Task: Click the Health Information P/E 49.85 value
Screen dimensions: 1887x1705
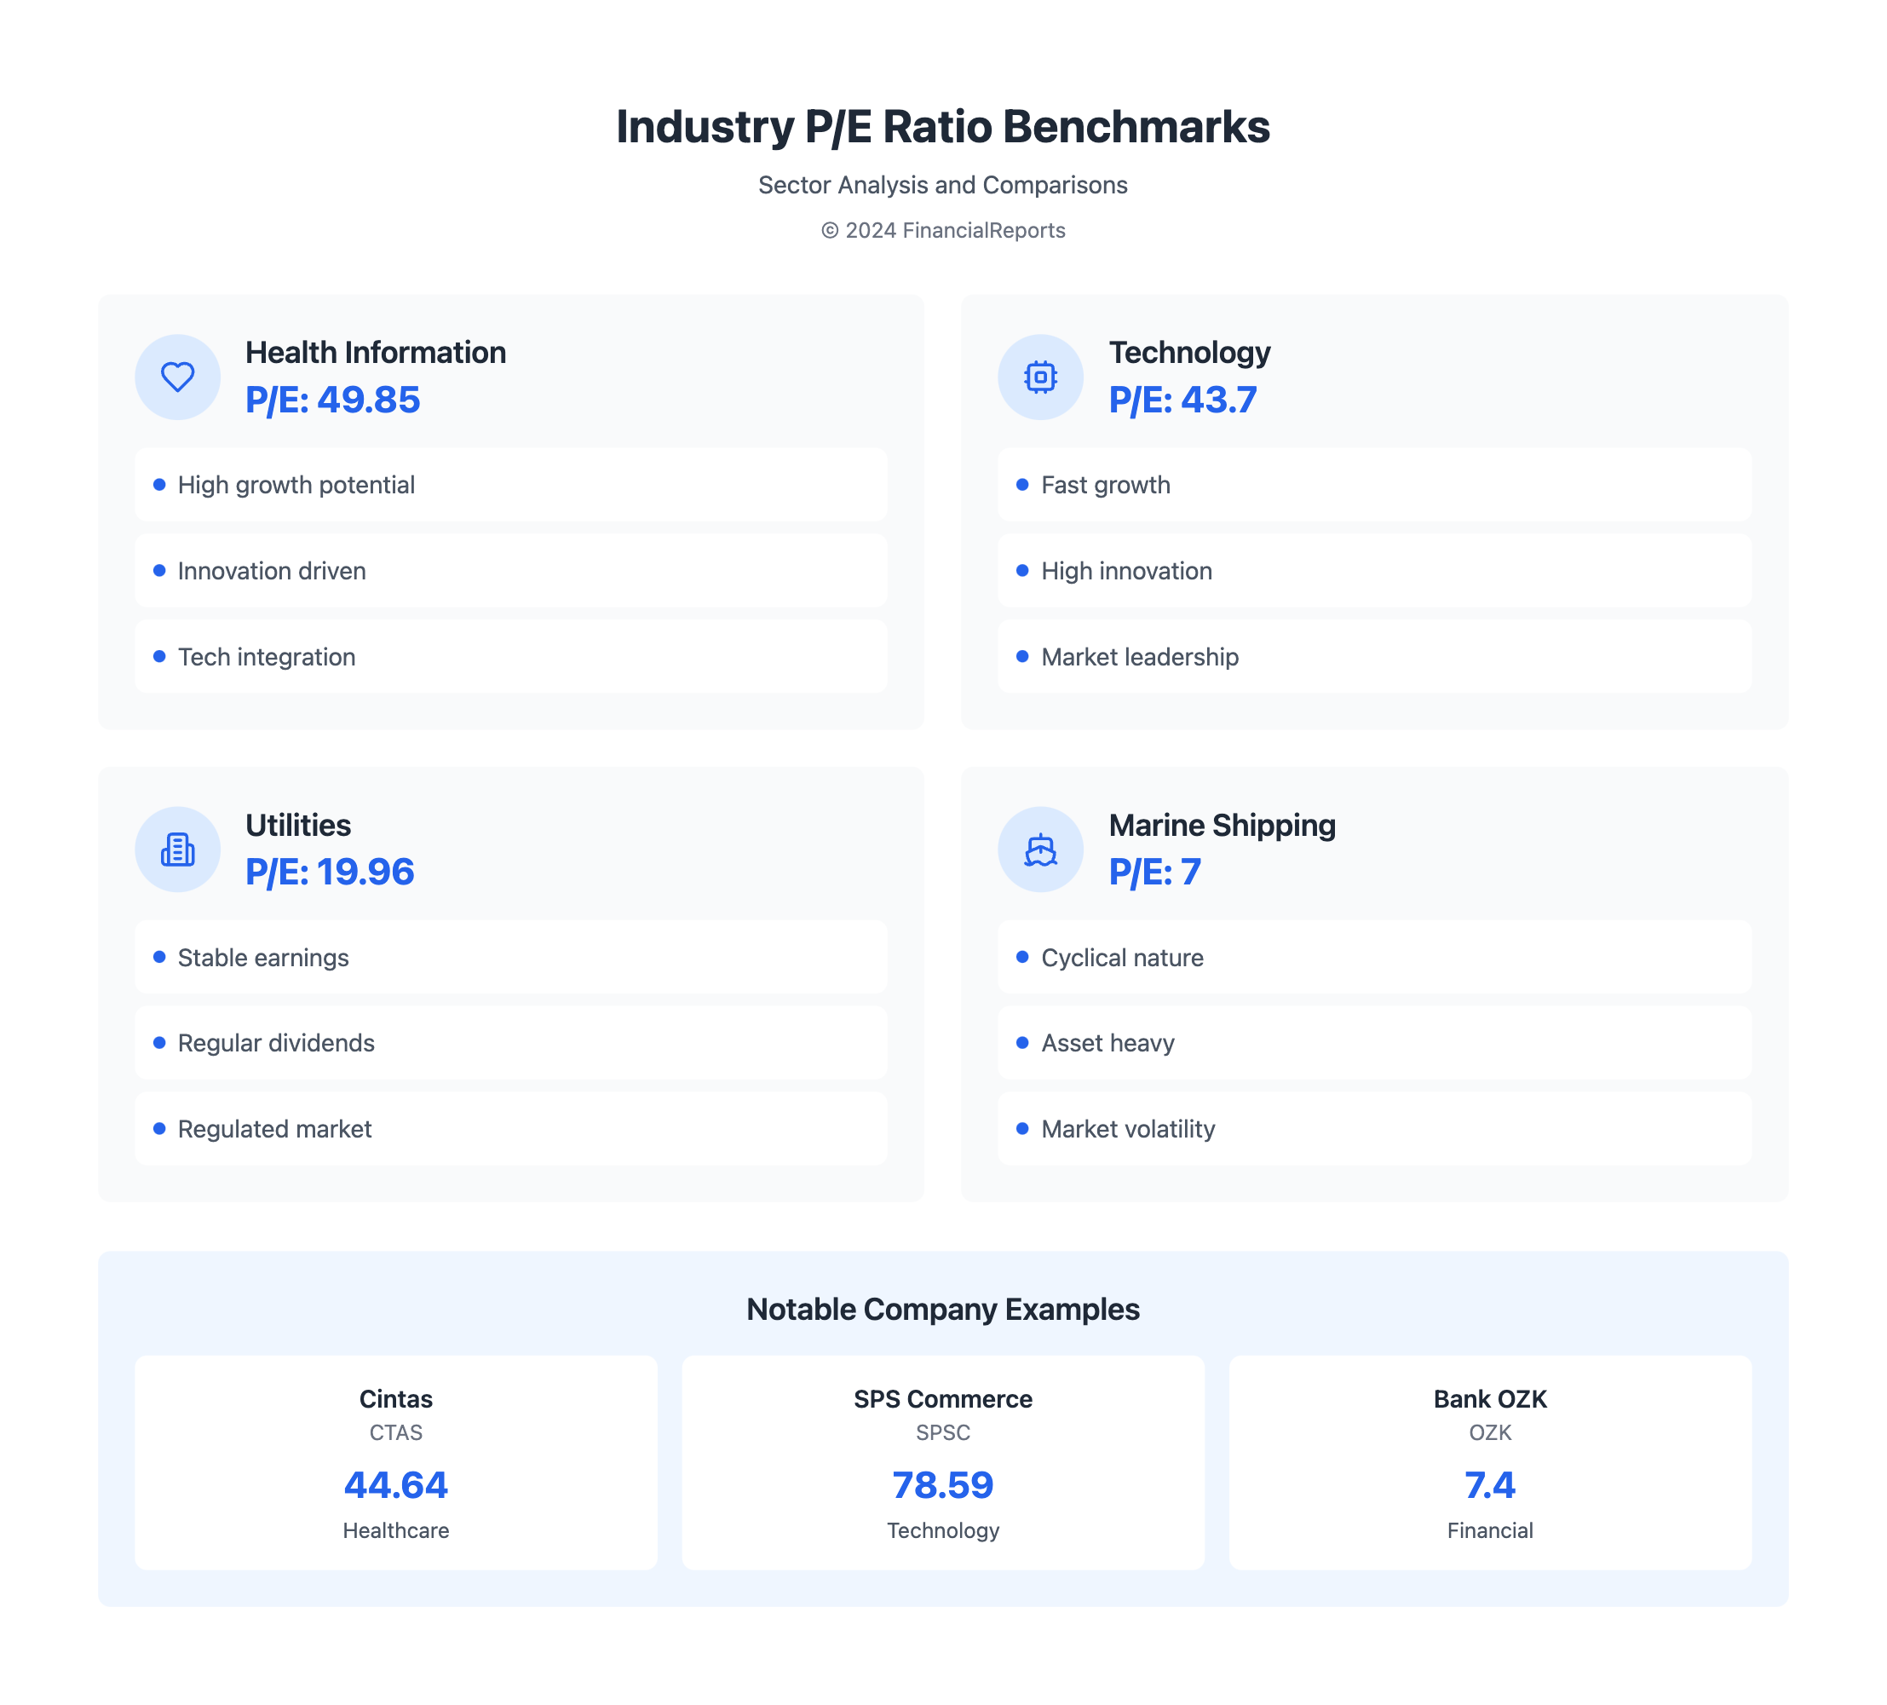Action: point(332,400)
